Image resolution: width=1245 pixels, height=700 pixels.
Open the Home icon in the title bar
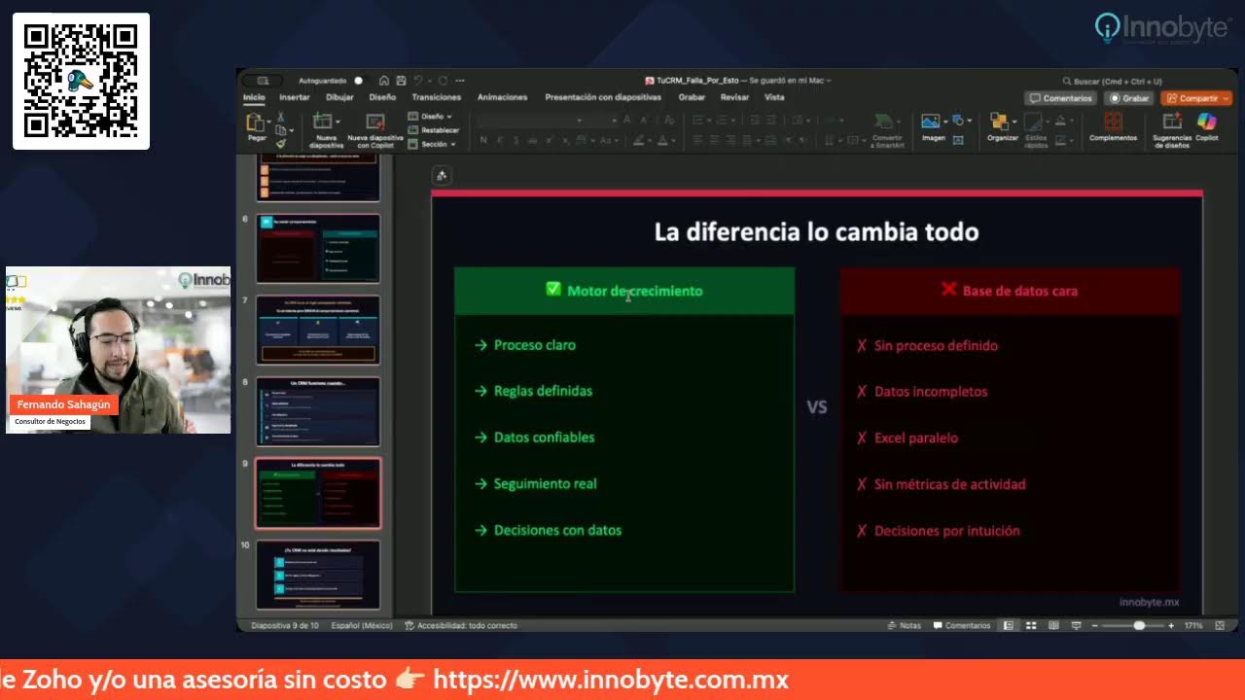[x=384, y=81]
